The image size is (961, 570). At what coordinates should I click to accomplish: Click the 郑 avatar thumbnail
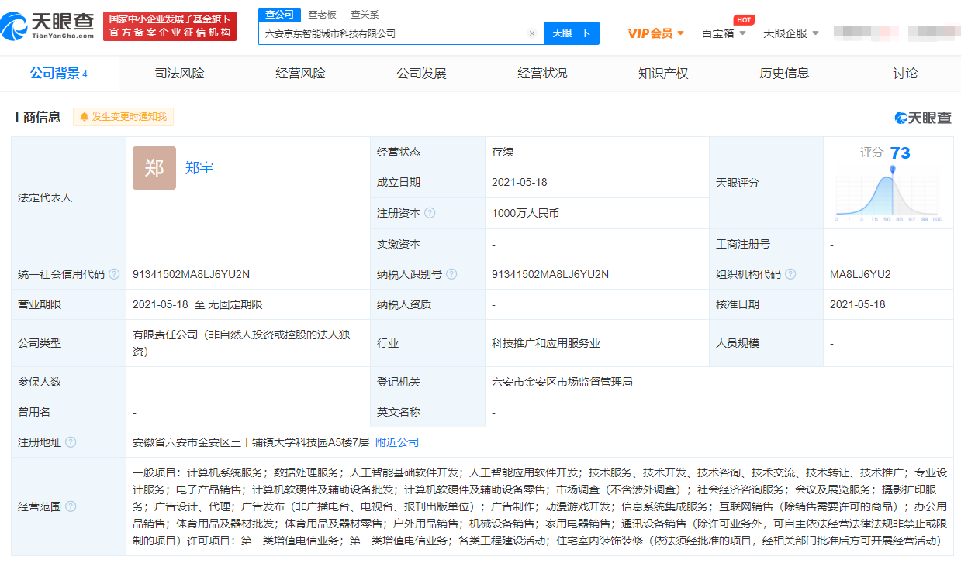coord(154,168)
